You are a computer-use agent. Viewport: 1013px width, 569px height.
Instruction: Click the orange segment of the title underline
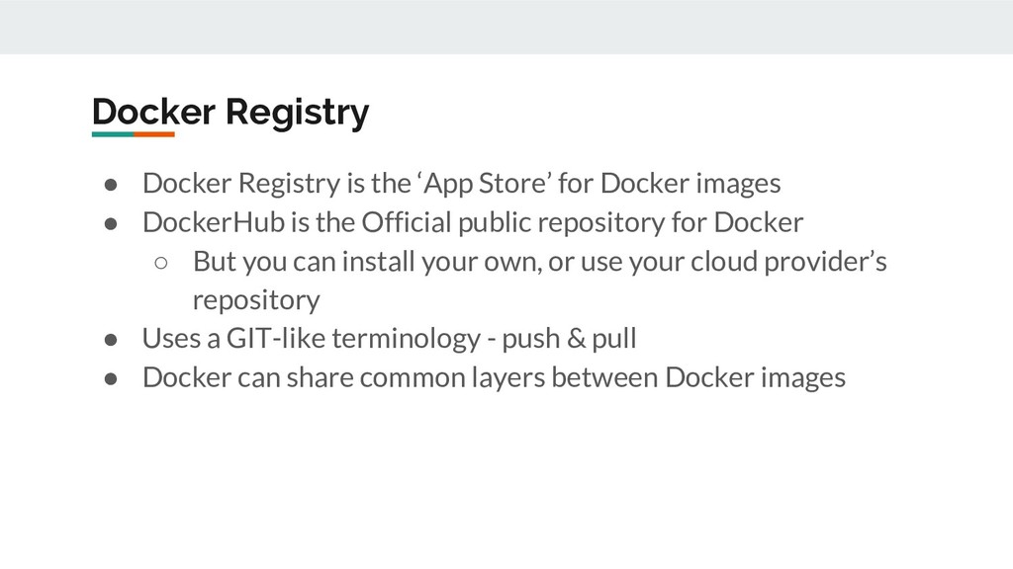pos(154,134)
